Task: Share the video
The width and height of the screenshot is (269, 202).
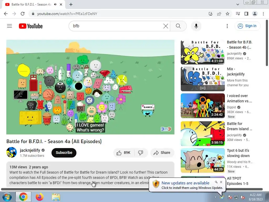Action: pyautogui.click(x=162, y=153)
